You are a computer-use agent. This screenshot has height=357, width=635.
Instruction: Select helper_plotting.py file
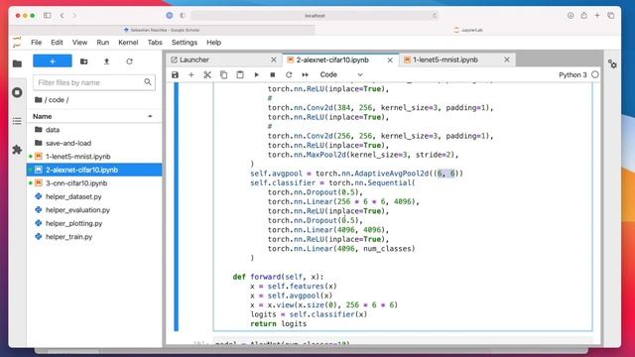coord(94,223)
